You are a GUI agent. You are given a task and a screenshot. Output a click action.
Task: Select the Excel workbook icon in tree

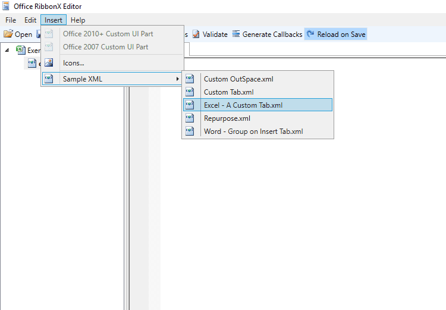(20, 50)
